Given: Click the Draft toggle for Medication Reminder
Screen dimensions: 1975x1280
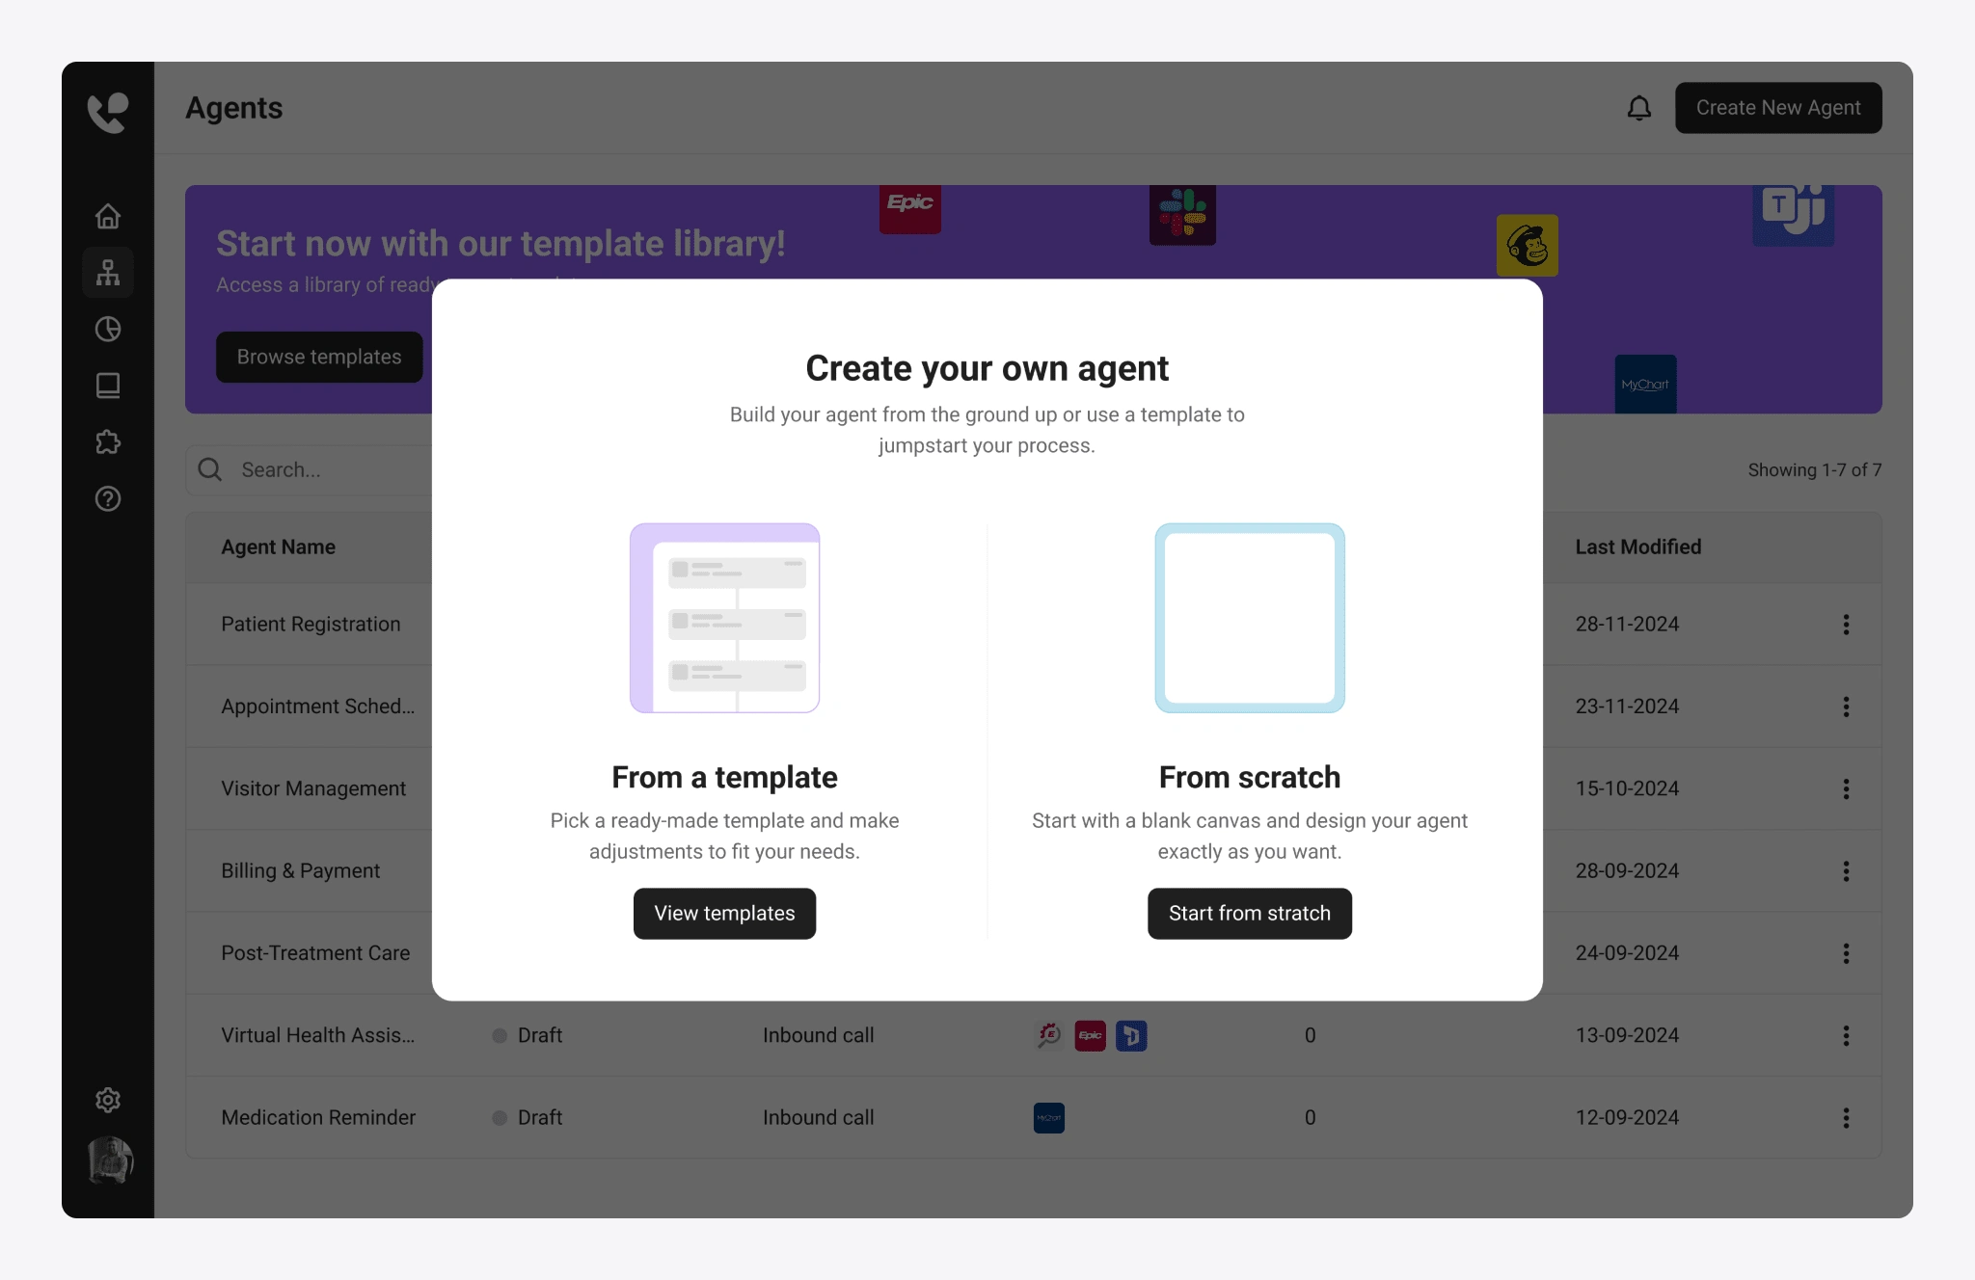Looking at the screenshot, I should pyautogui.click(x=500, y=1117).
